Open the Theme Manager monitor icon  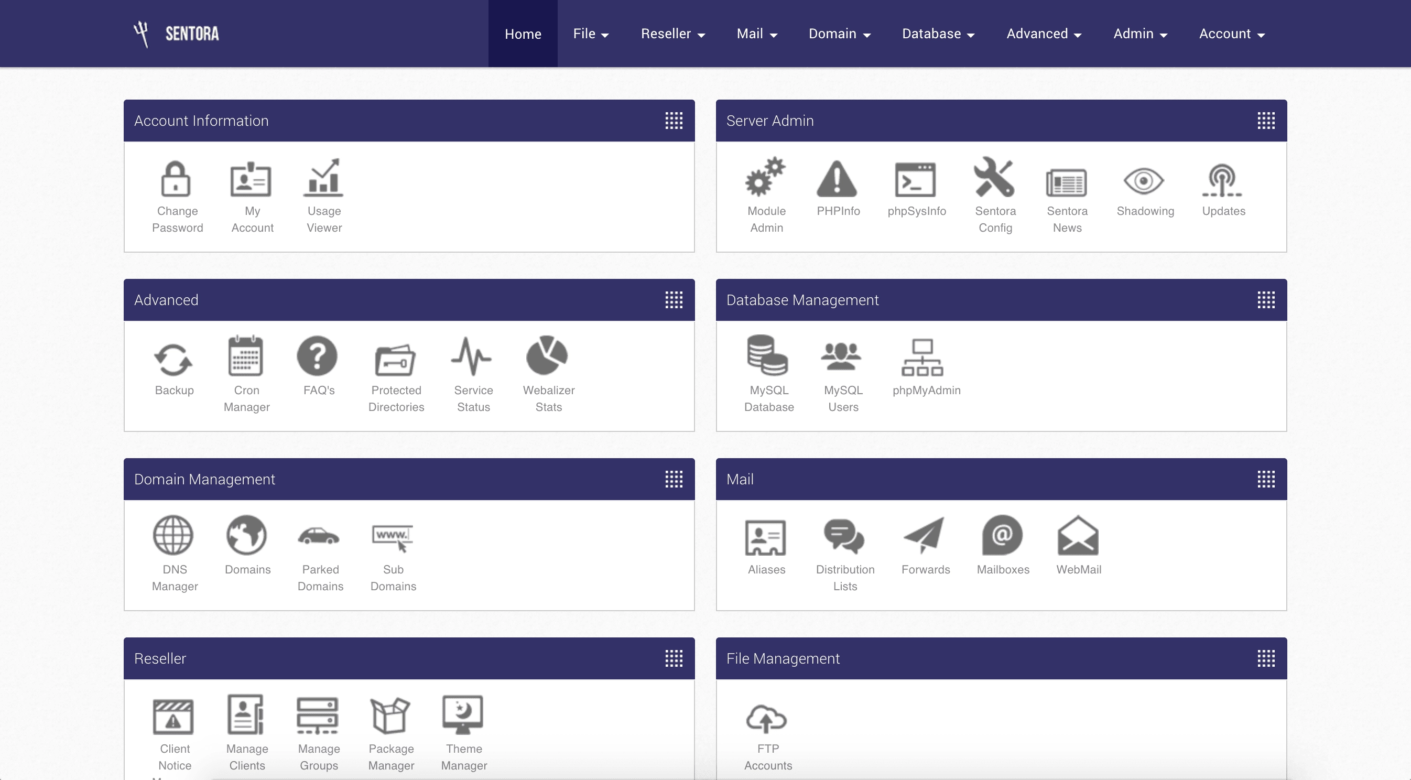point(463,715)
